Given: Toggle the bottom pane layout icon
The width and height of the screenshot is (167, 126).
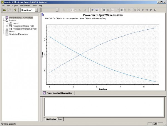Looking at the screenshot, I should point(97,10).
